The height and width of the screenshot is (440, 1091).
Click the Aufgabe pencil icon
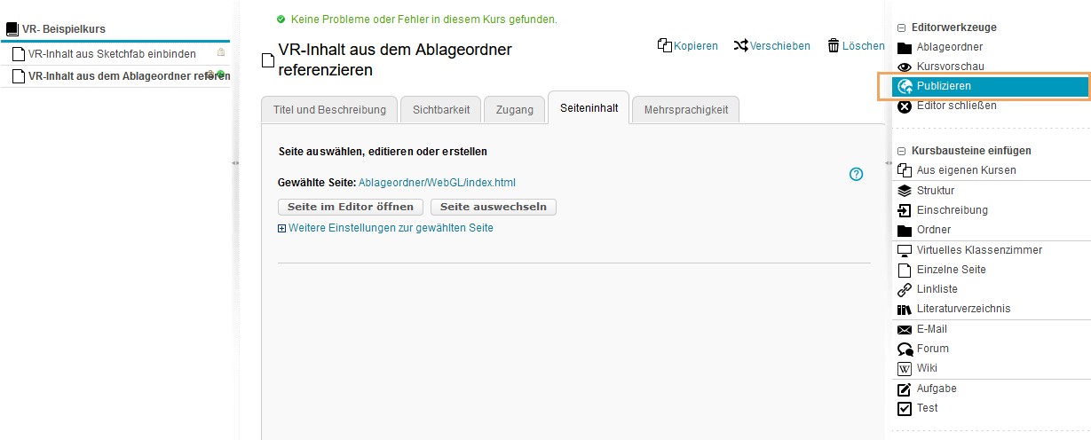point(905,389)
